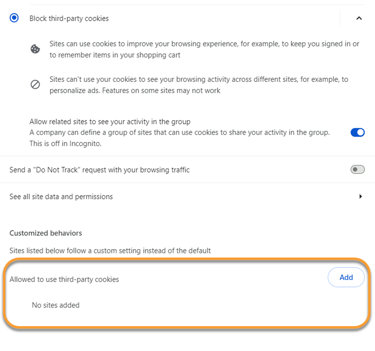Click the "Customized behaviors" section heading
The height and width of the screenshot is (351, 375).
pyautogui.click(x=46, y=233)
